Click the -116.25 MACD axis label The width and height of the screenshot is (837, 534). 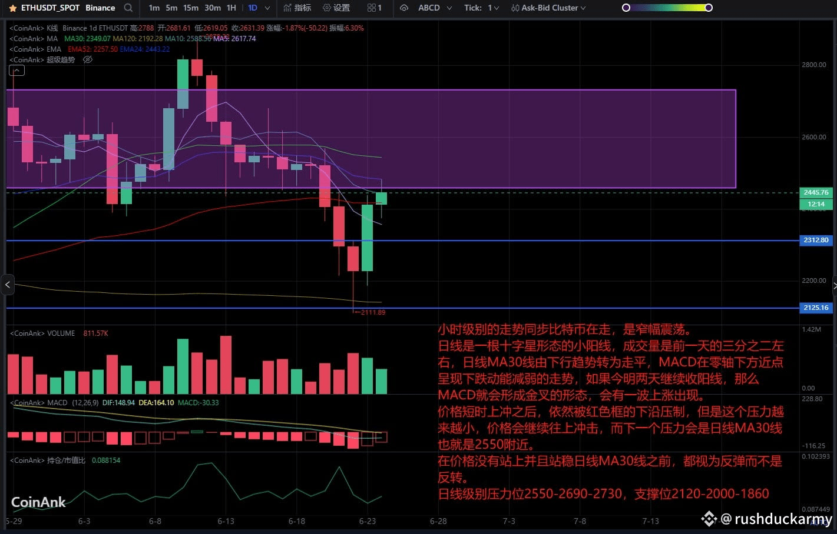[813, 446]
